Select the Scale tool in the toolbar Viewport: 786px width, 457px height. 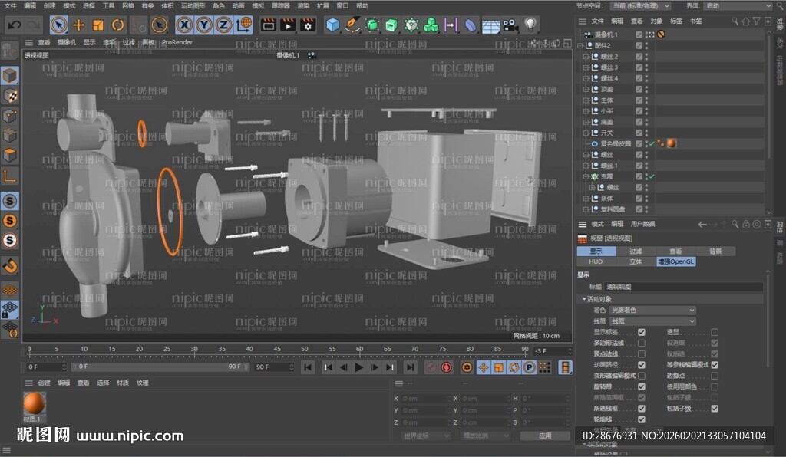[97, 25]
